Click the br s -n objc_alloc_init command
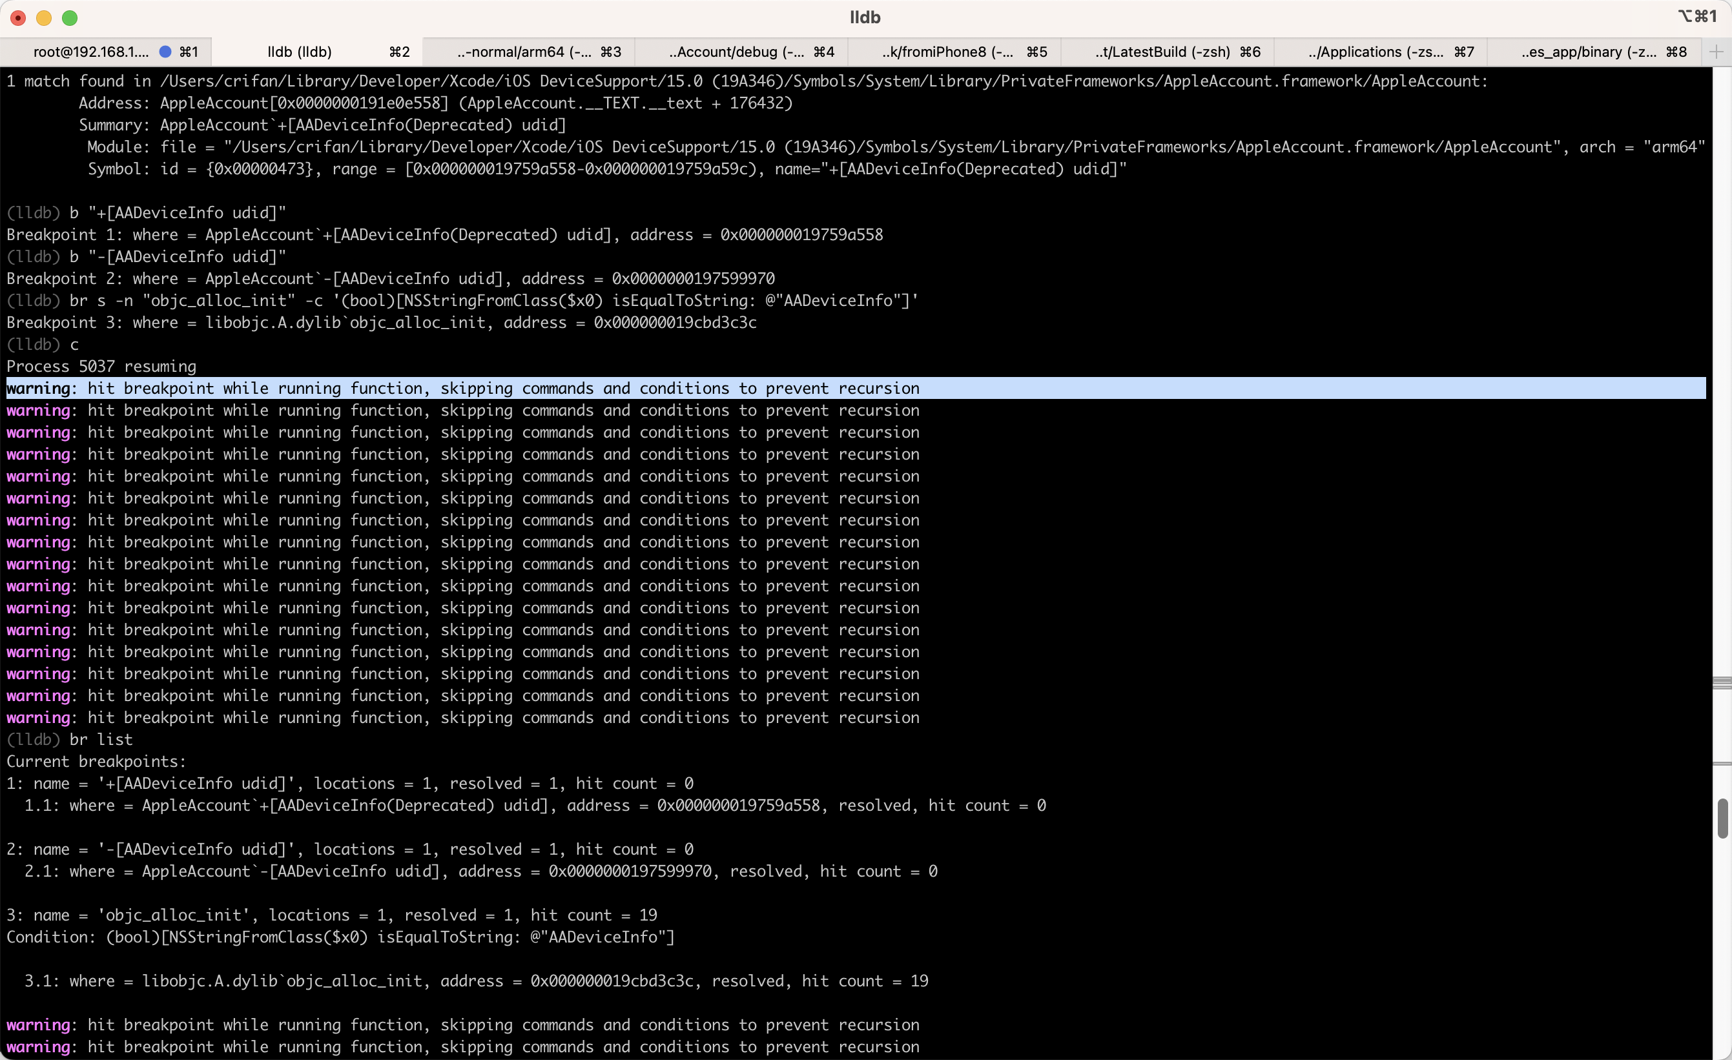The width and height of the screenshot is (1732, 1060). (462, 301)
